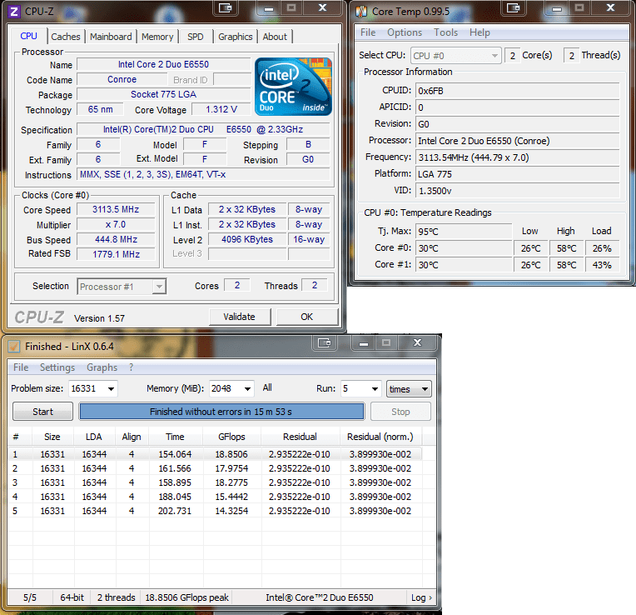Click the Finished without errors progress bar

click(221, 412)
